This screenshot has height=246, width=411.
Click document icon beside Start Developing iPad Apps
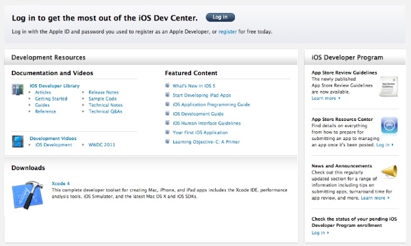click(167, 94)
